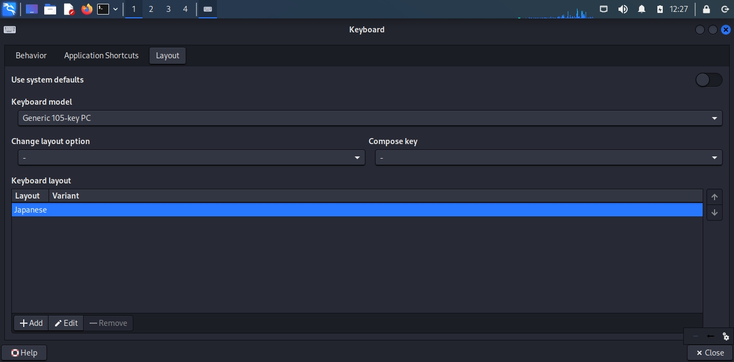Image resolution: width=734 pixels, height=362 pixels.
Task: Open the terminal emulator from the panel
Action: (x=103, y=9)
